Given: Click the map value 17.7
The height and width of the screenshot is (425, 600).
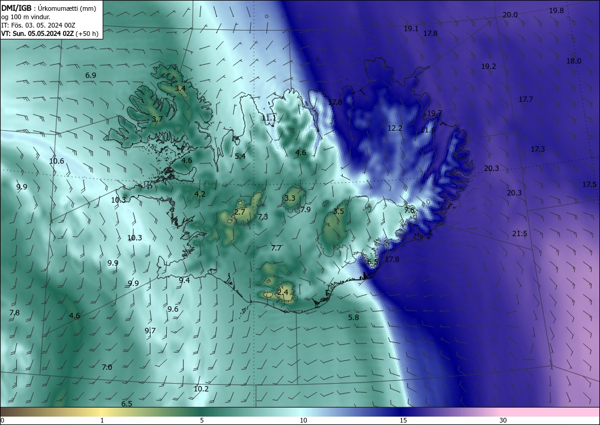Looking at the screenshot, I should [x=526, y=100].
